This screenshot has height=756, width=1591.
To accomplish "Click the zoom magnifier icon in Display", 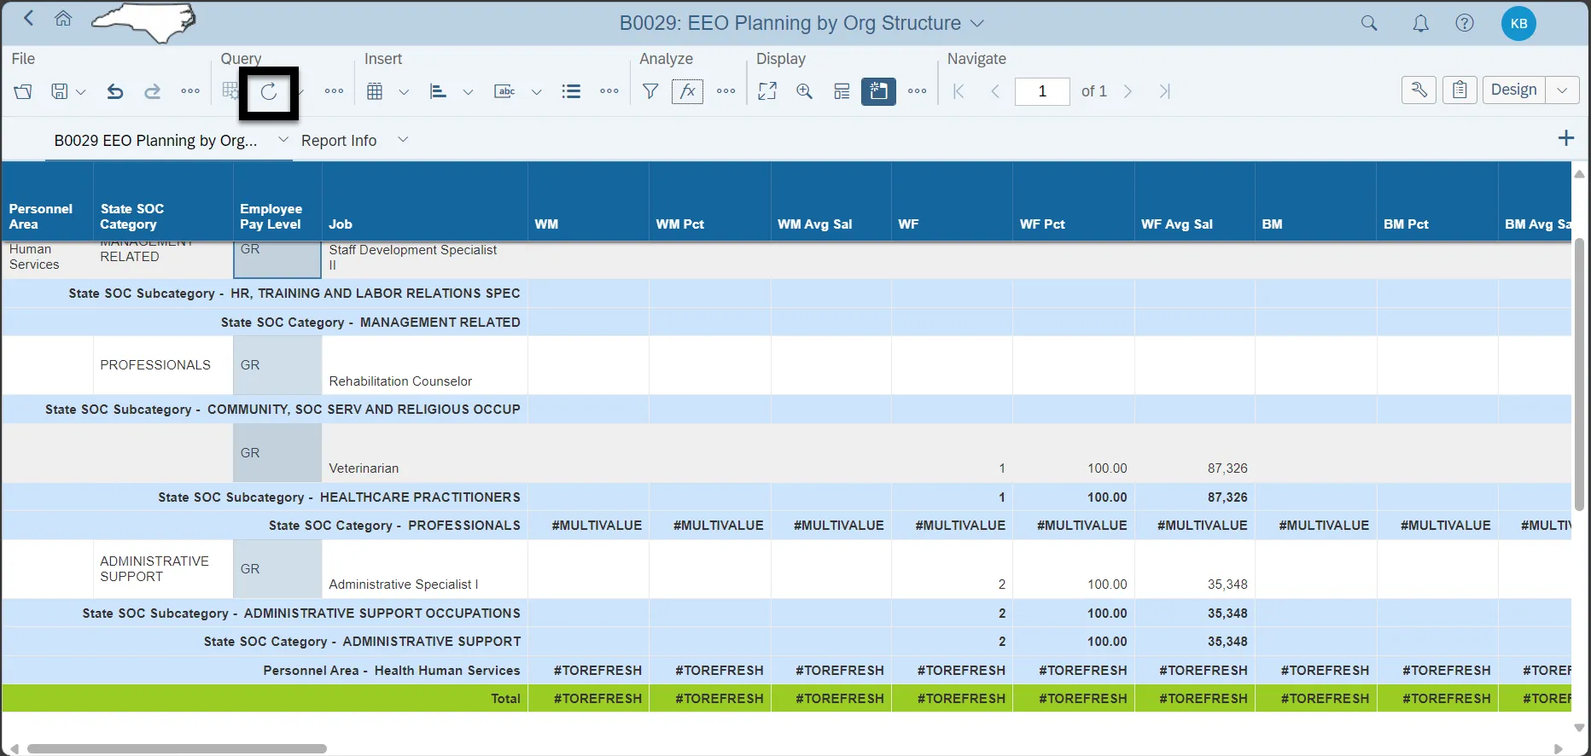I will 804,91.
